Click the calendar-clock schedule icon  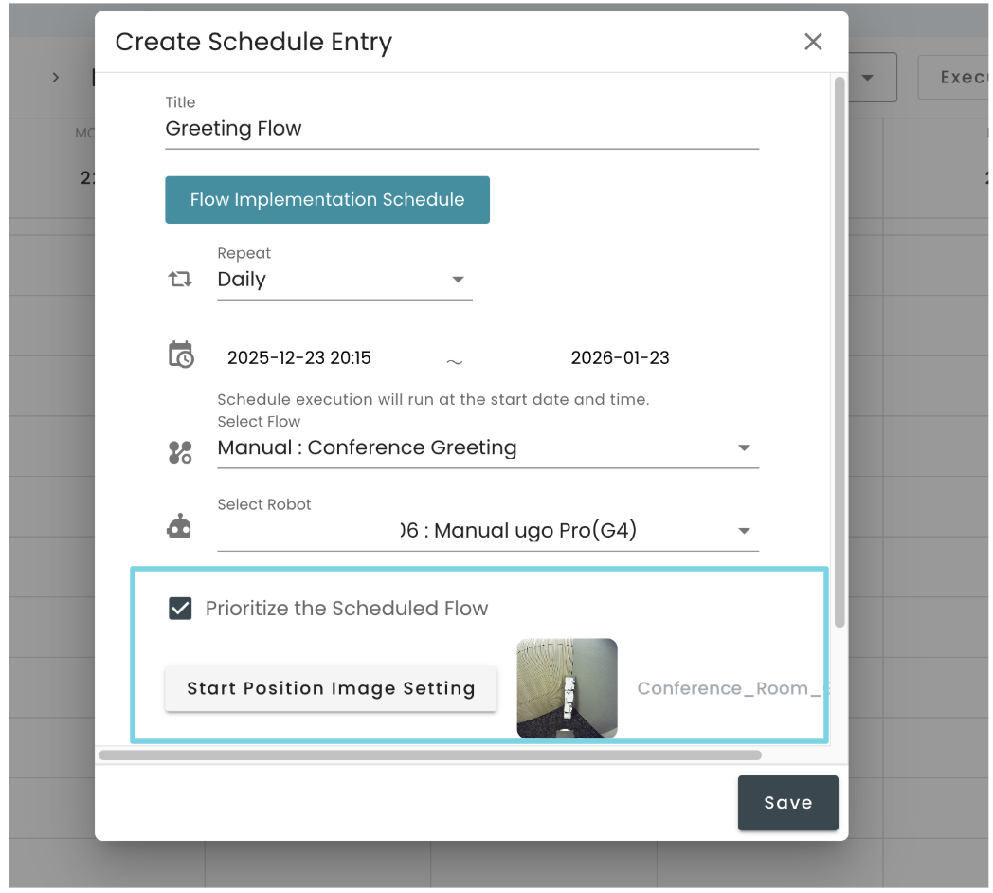180,355
